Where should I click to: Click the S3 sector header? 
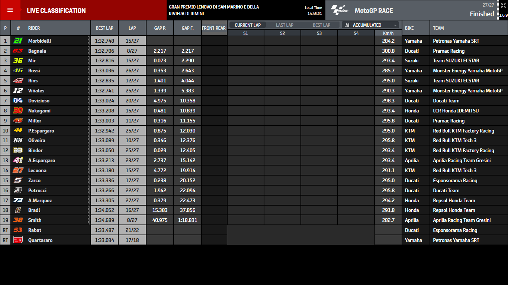coord(319,33)
